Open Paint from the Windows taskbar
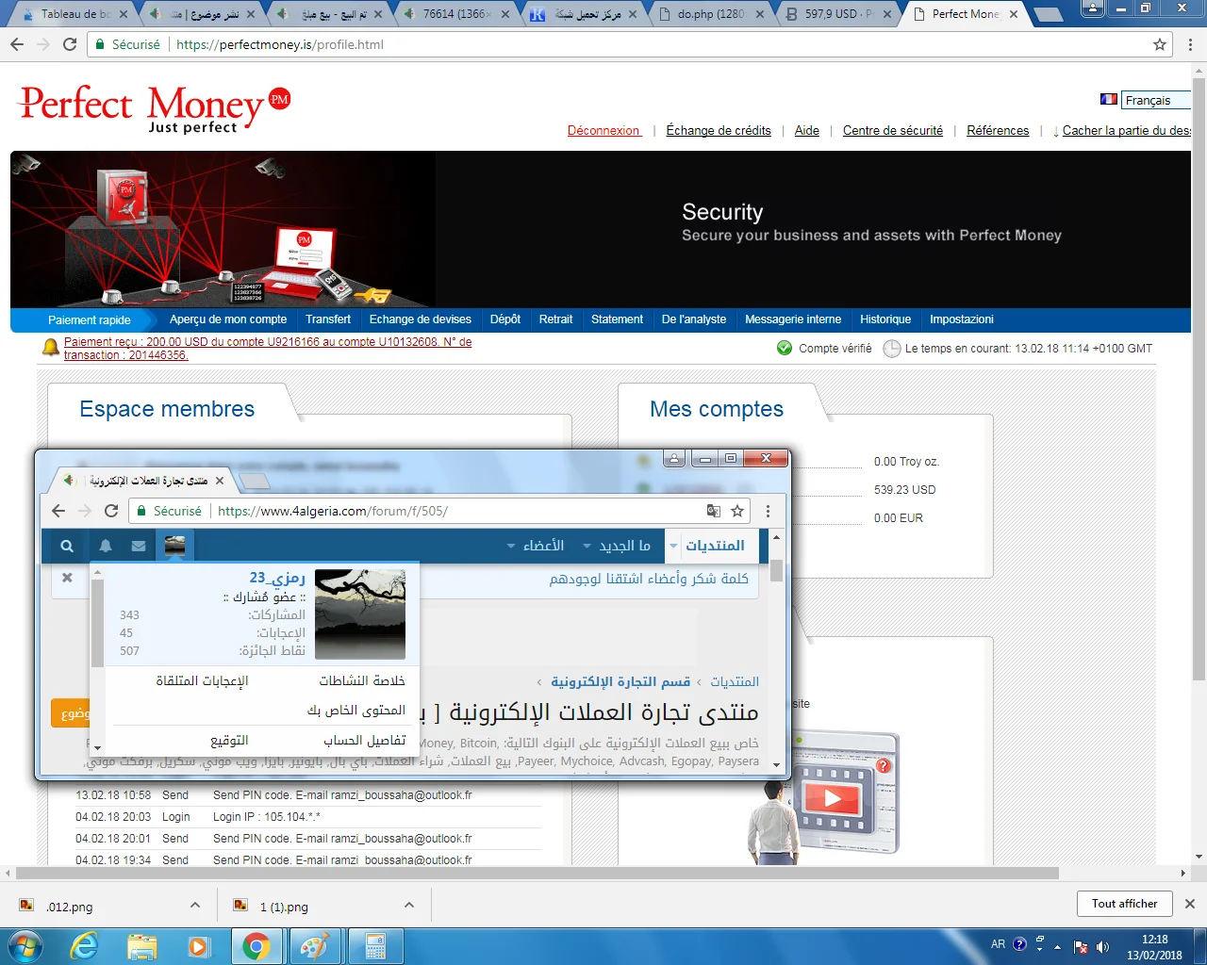 pos(314,946)
